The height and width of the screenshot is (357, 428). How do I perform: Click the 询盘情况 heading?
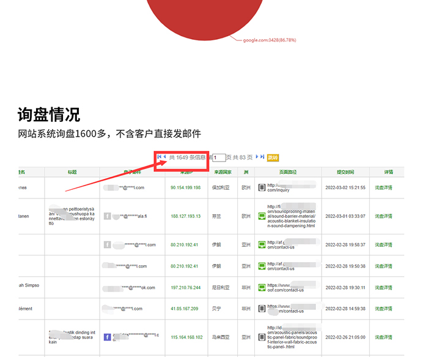49,115
